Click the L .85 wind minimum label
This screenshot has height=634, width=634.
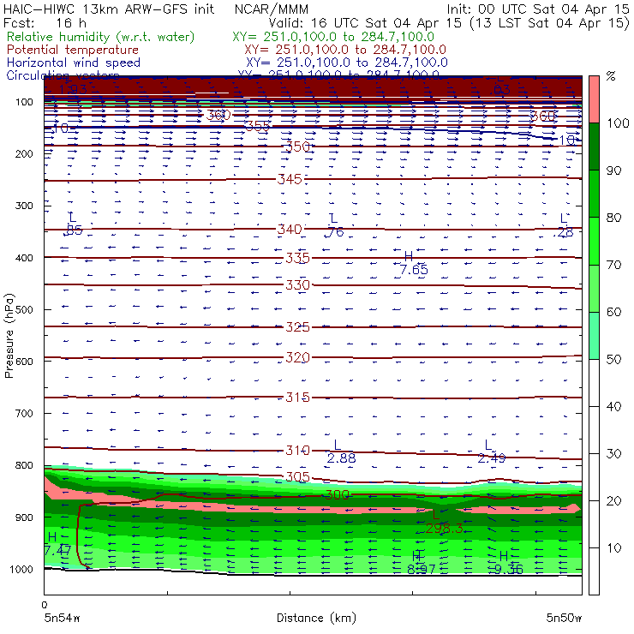(x=73, y=224)
